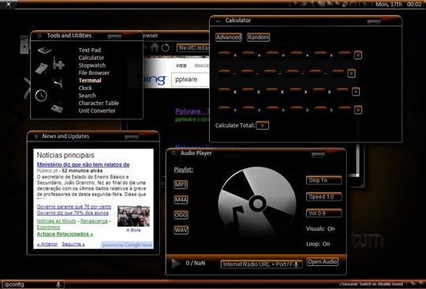426x289 pixels.
Task: Open Character Table utility
Action: coord(99,103)
